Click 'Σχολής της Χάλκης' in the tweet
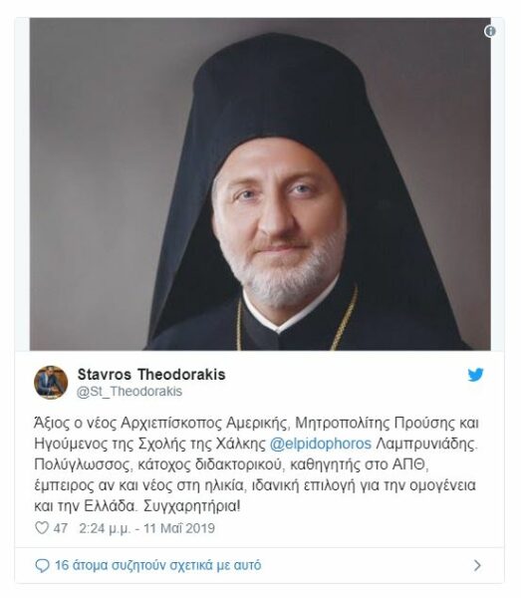The width and height of the screenshot is (521, 598). coord(201,444)
